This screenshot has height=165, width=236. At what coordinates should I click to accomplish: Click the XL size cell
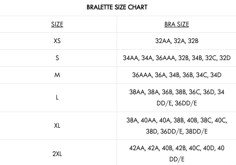(57, 126)
